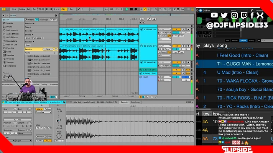Toggle the Ext sync button
Screen dimensions: 273x153
[28, 9]
